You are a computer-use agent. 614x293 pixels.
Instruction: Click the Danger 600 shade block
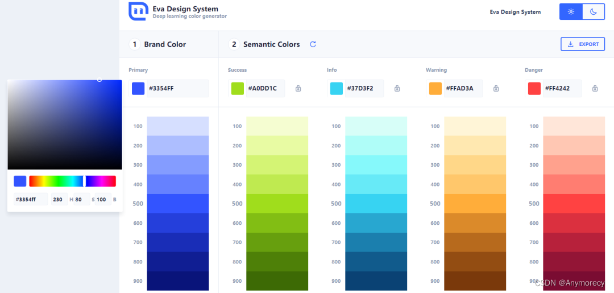tap(574, 223)
